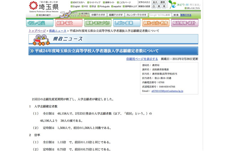Click the 担当者名：秋山・鈴木・田邉 text
This screenshot has height=151, width=228.
157,78
